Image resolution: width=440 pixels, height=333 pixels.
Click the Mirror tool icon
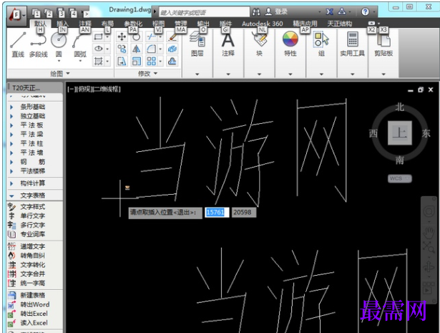click(137, 49)
